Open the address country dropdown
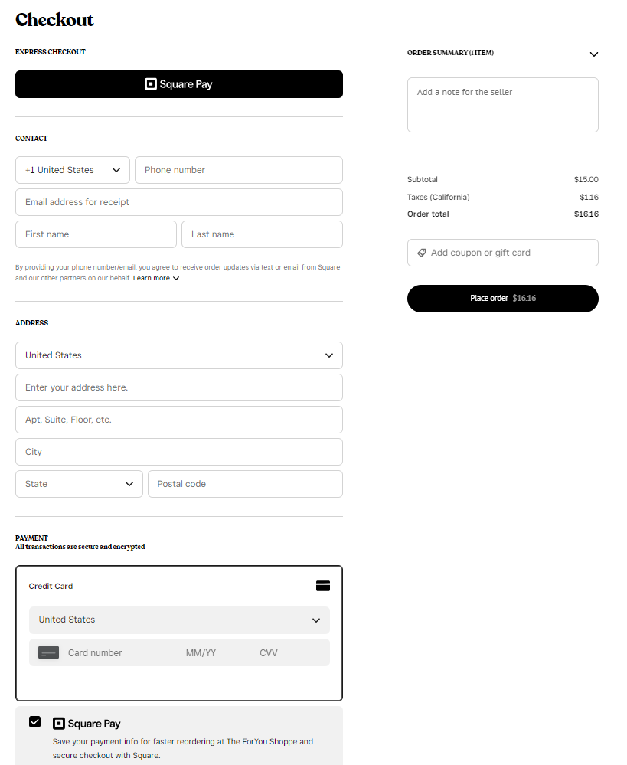Viewport: 627px width, 765px height. 179,355
